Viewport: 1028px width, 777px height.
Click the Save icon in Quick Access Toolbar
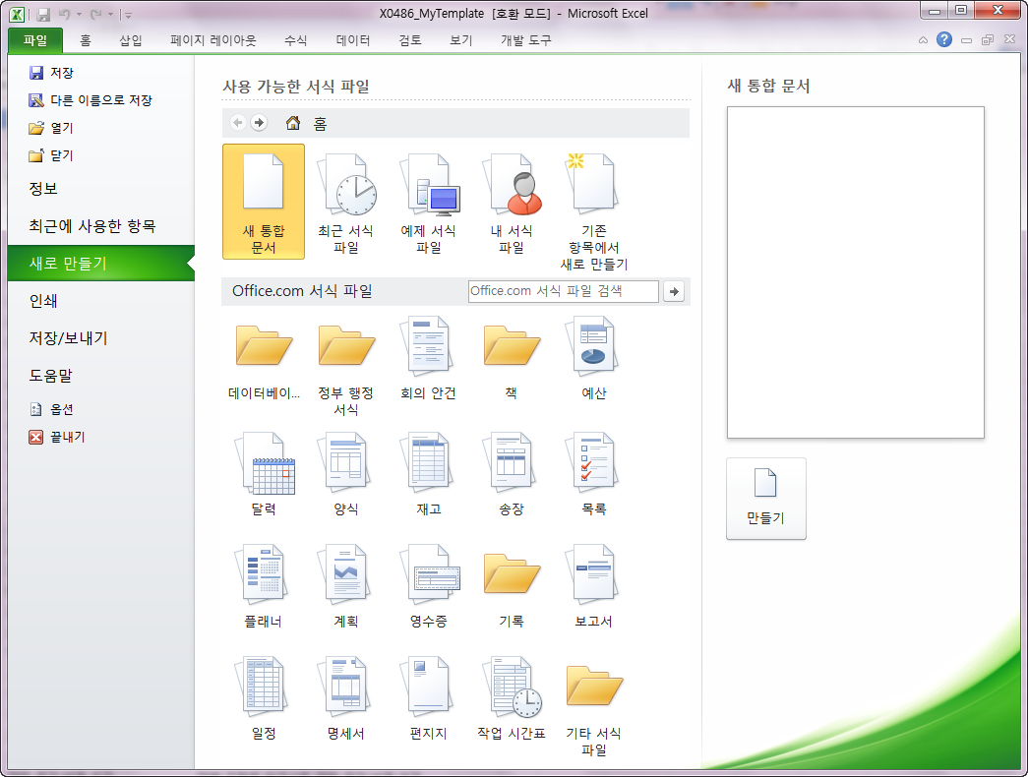point(43,14)
